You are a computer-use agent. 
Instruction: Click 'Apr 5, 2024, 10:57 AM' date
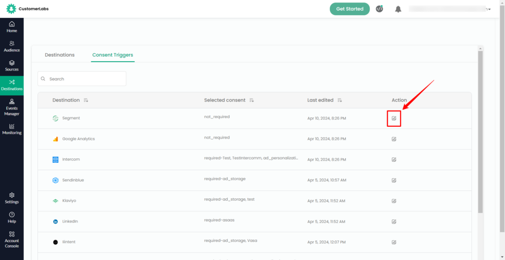327,180
